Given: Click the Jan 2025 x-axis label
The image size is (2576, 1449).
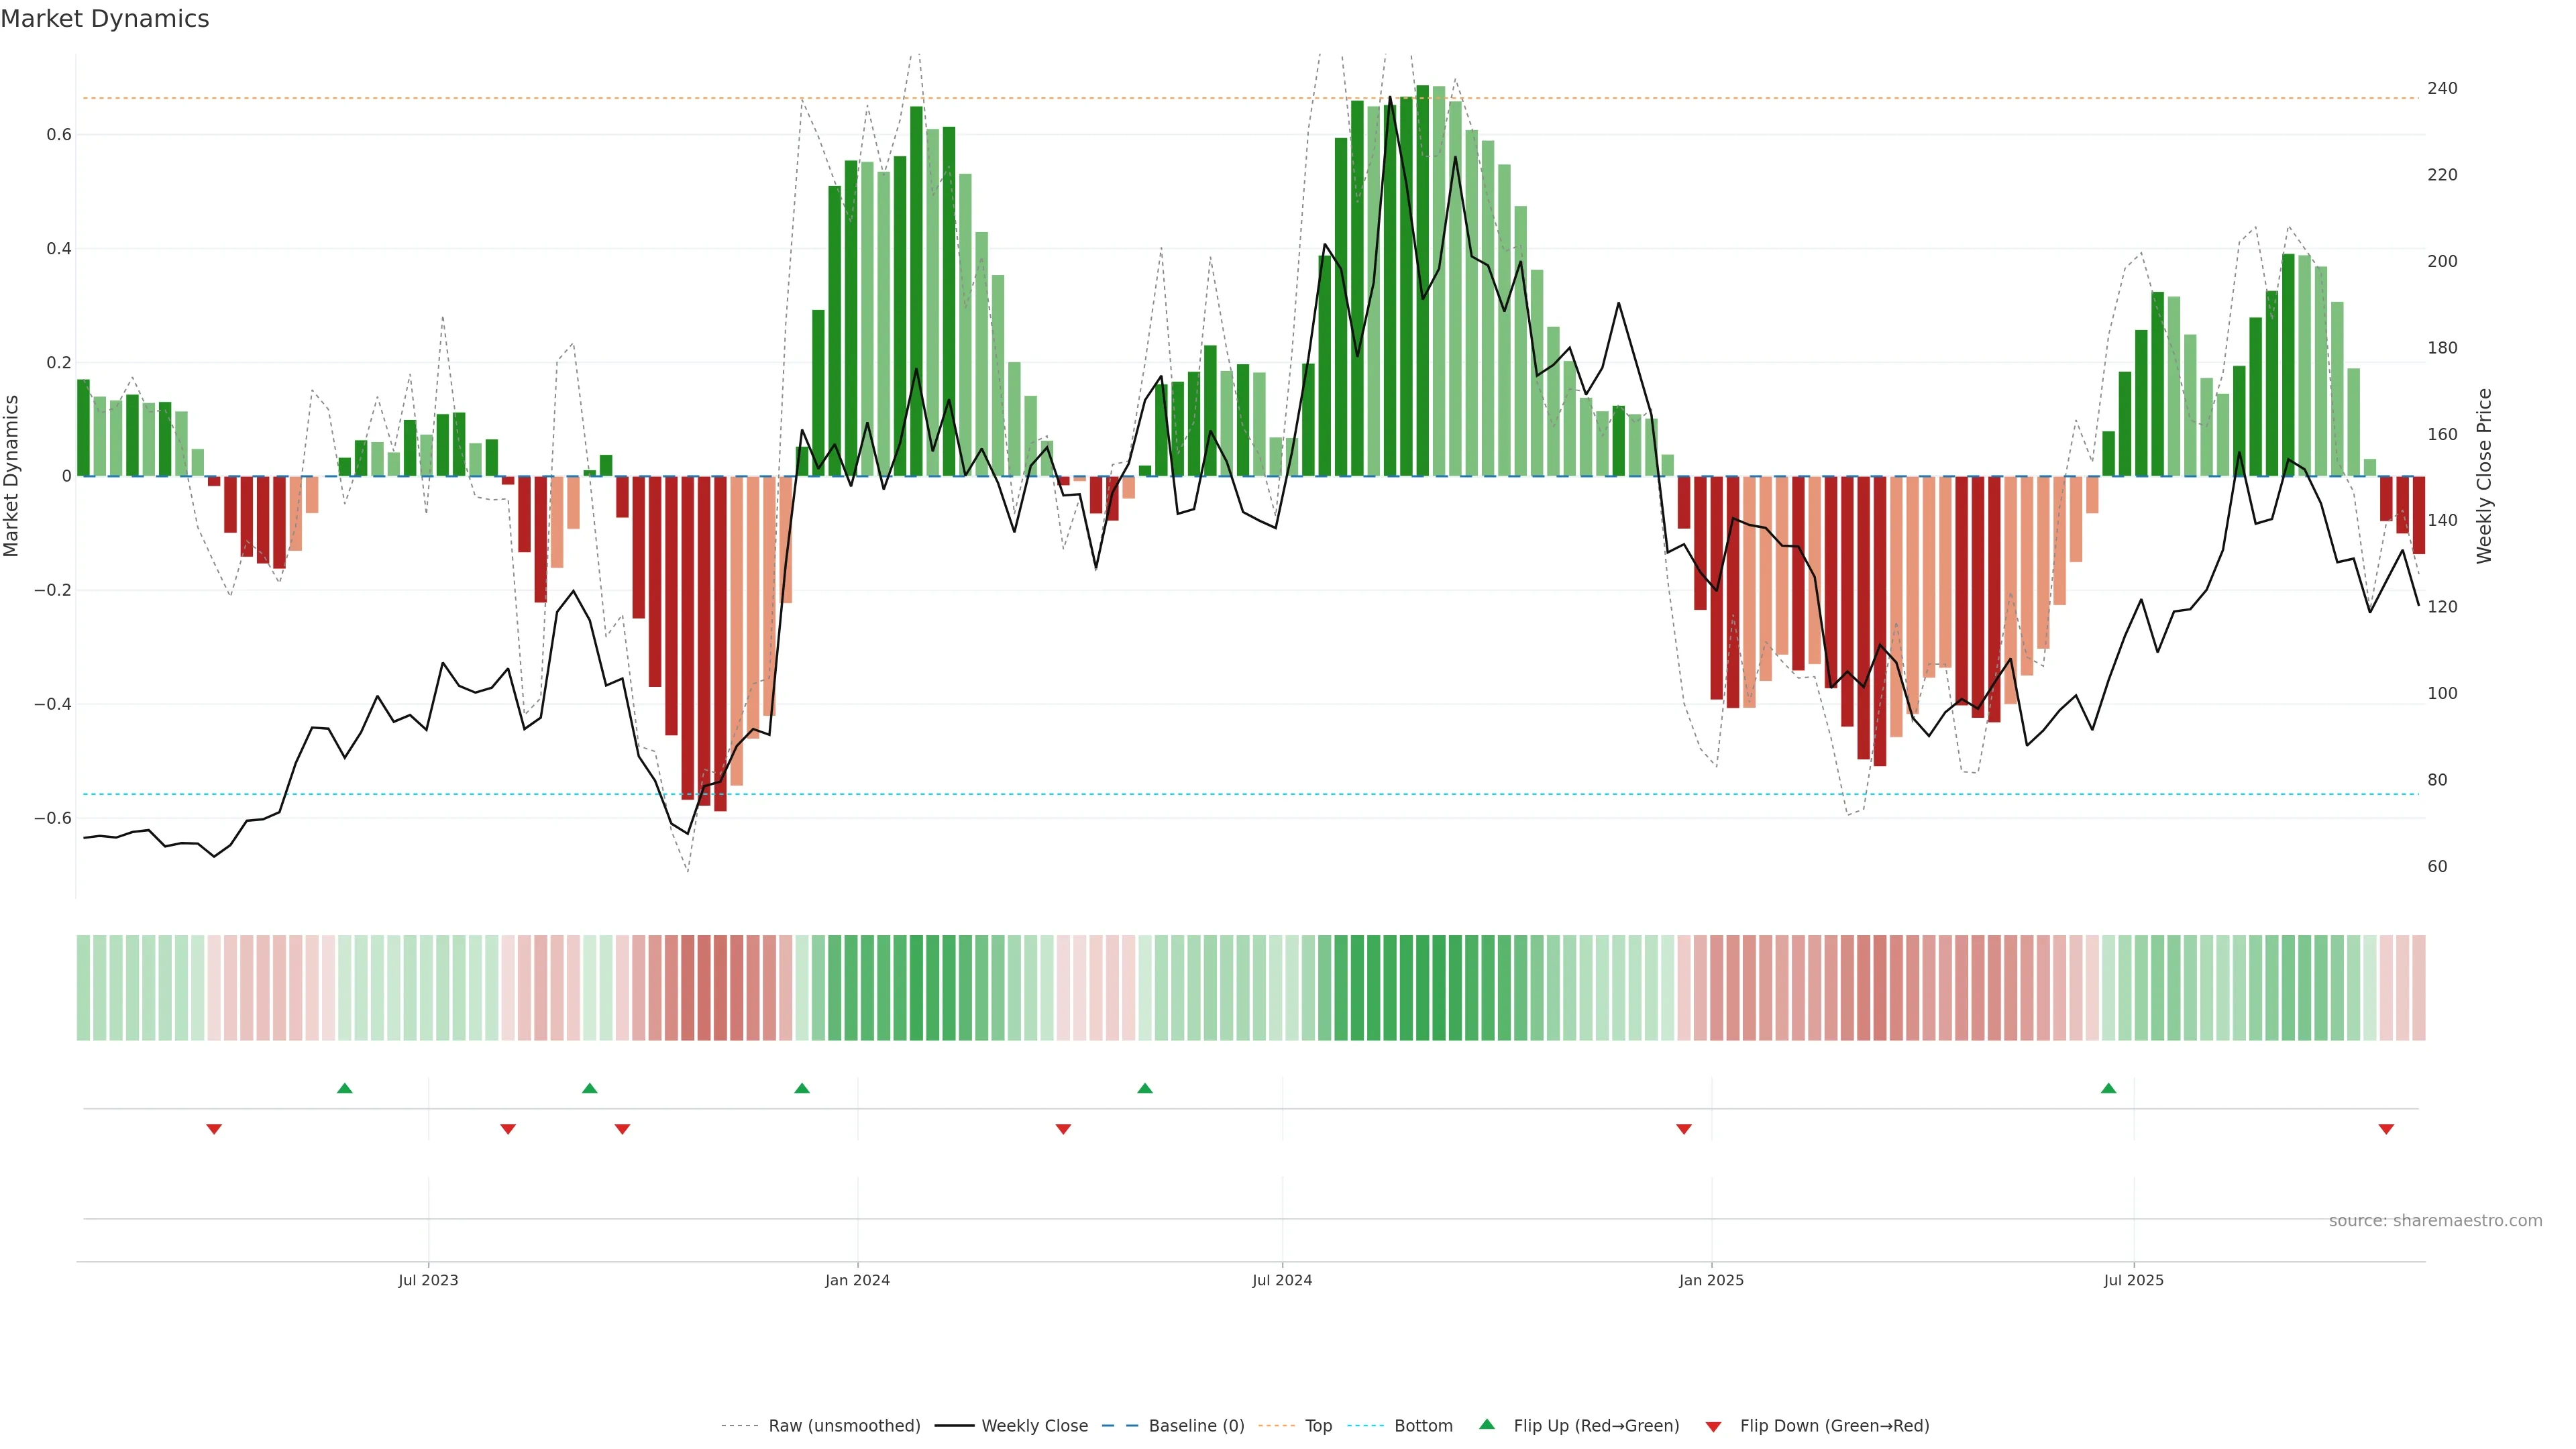Looking at the screenshot, I should [x=1711, y=1280].
